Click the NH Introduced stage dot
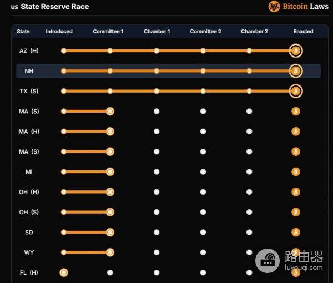This screenshot has height=283, width=333. tap(64, 71)
